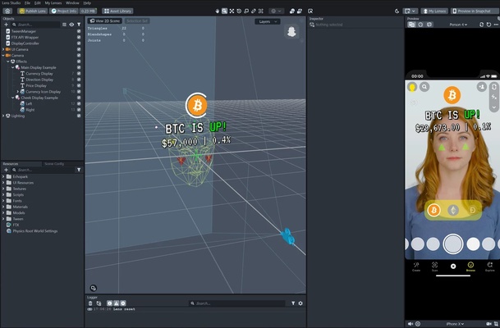Image resolution: width=500 pixels, height=328 pixels.
Task: Click the Logger search field
Action: (x=237, y=303)
